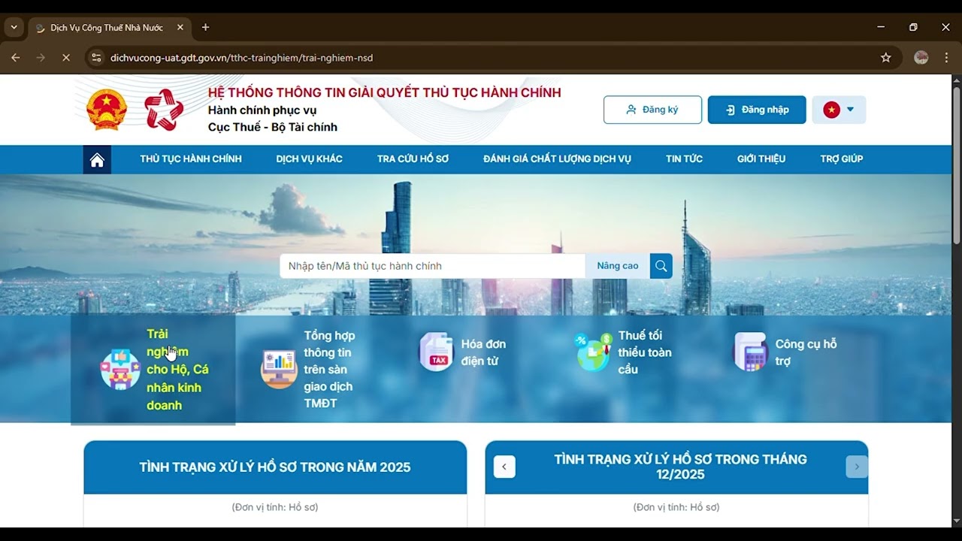This screenshot has width=962, height=541.
Task: Click the TÌNH TRẠNG XỬ LÝ HỒ SƠ TRONG NĂM 2025 header
Action: coord(275,467)
